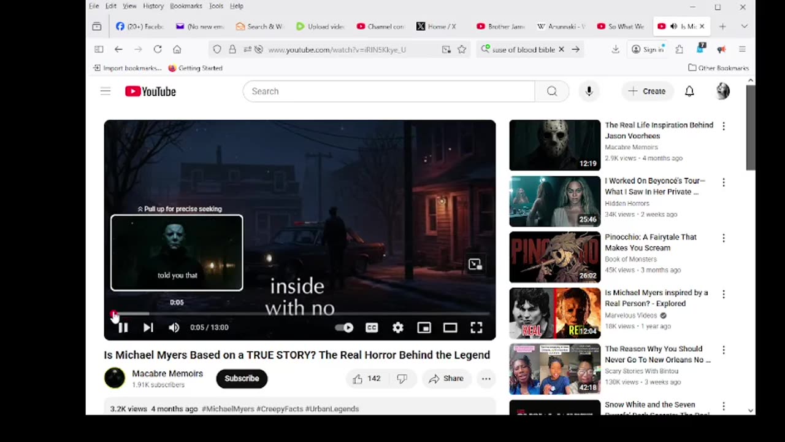Open the File menu
The height and width of the screenshot is (442, 785).
coord(94,6)
